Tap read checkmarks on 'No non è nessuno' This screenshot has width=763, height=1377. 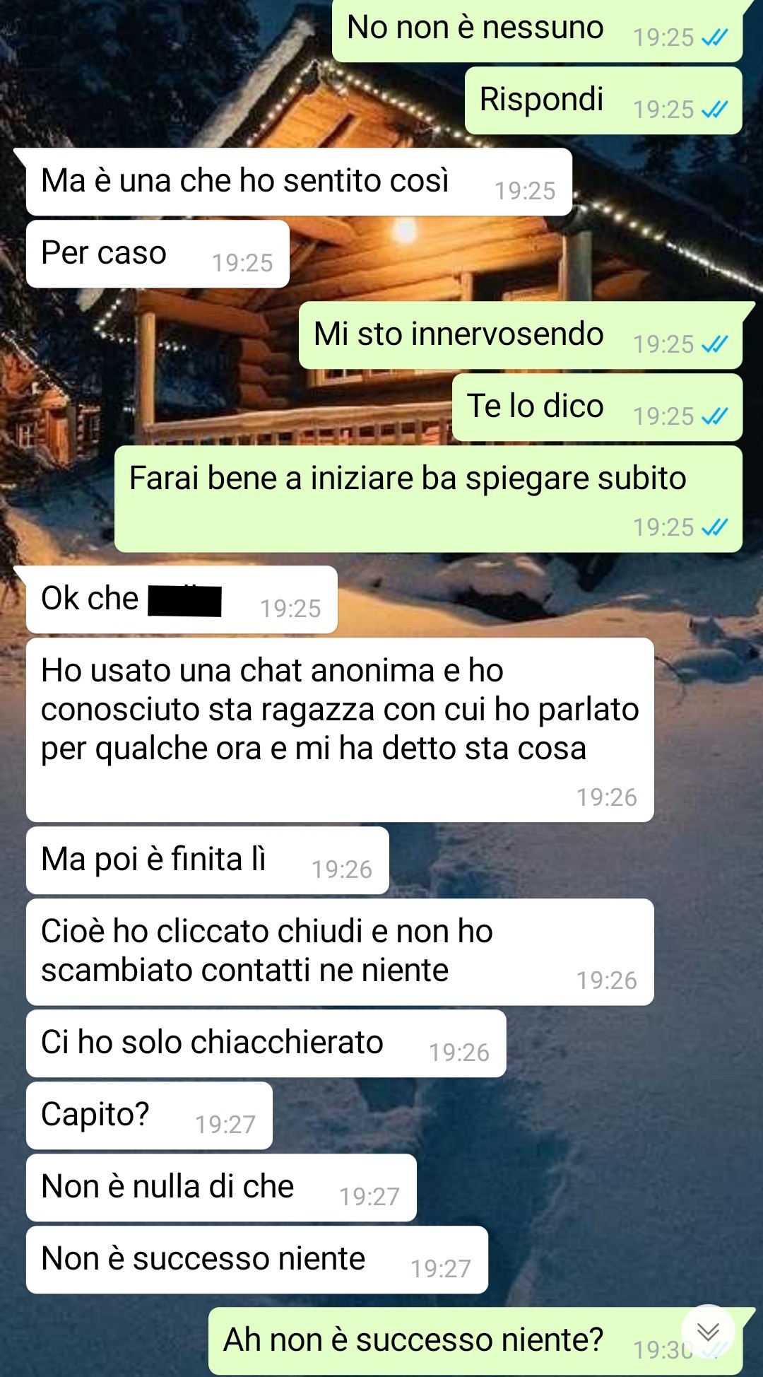pos(714,38)
